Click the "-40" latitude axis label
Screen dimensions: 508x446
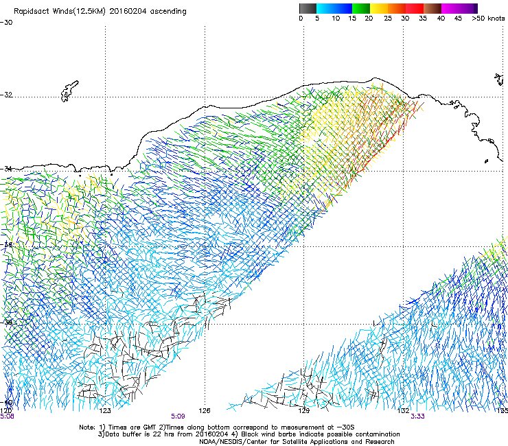coord(6,403)
